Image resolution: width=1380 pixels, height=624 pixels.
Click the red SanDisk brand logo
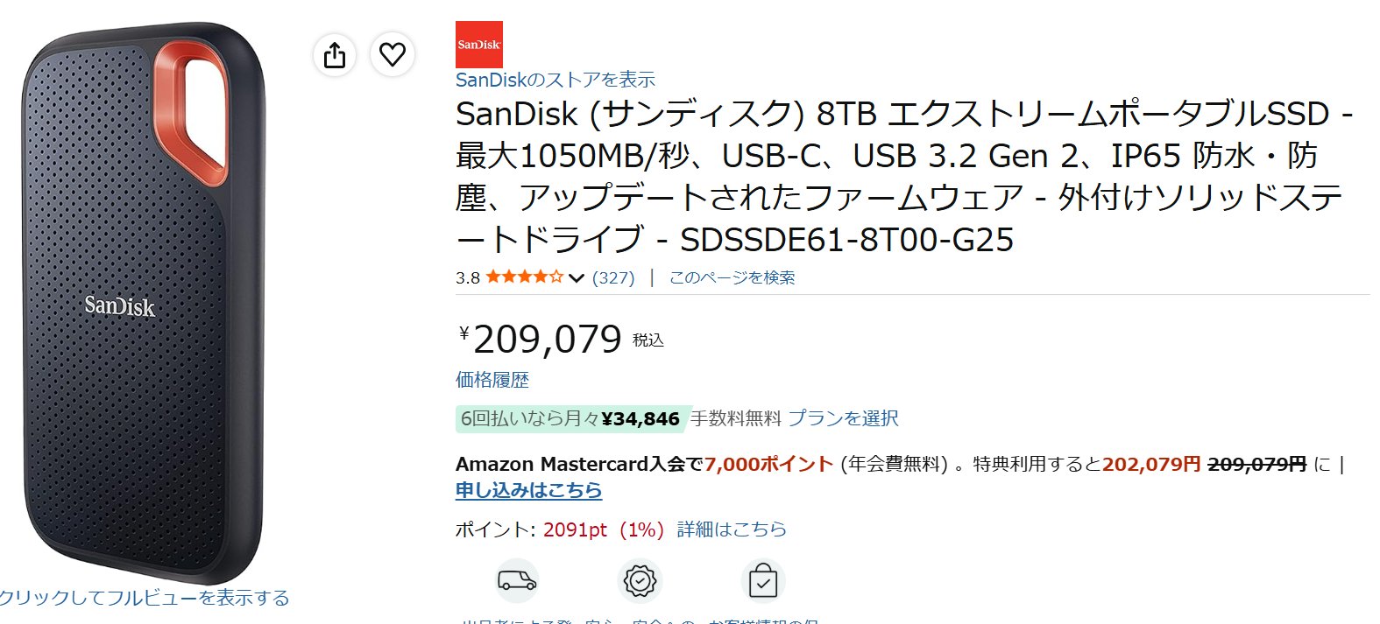point(479,45)
